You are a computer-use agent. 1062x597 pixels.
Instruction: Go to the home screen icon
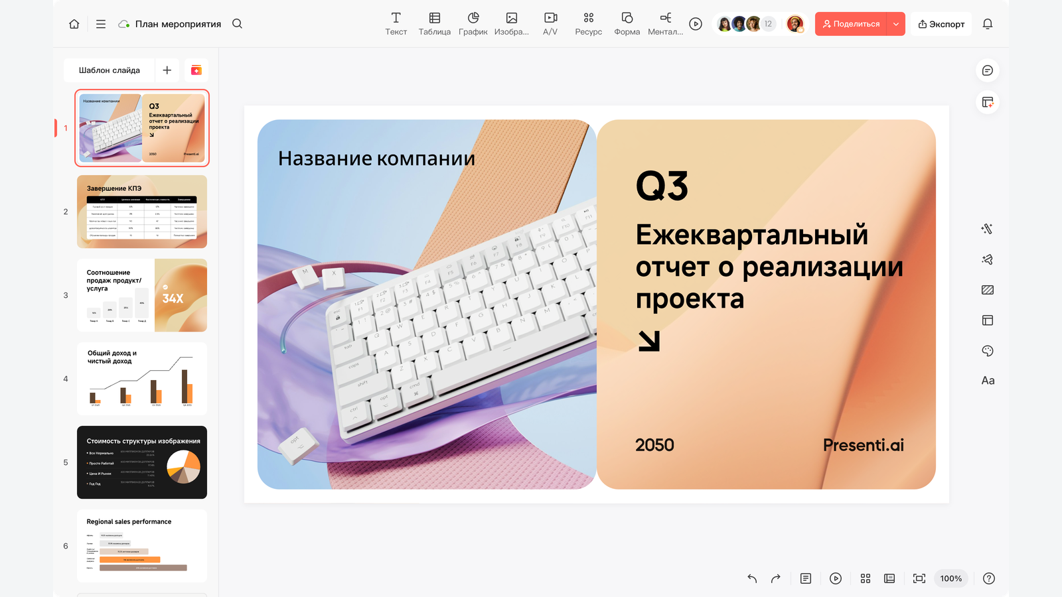(74, 24)
